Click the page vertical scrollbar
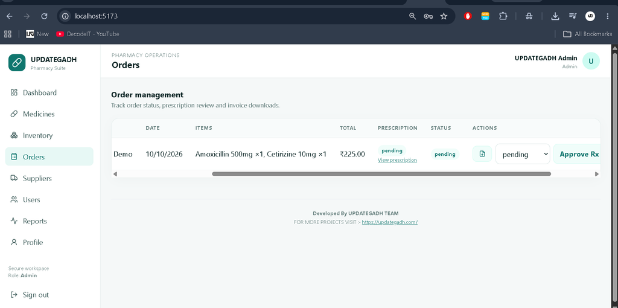 [614, 178]
